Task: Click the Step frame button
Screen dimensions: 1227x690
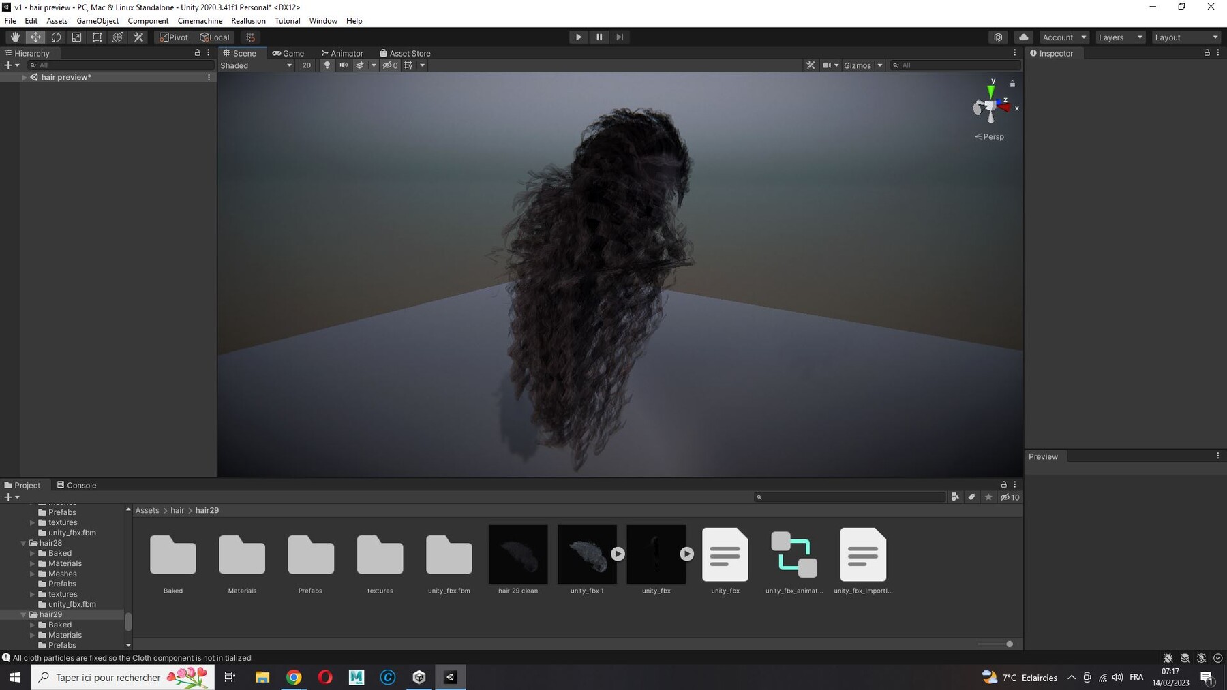Action: [620, 37]
